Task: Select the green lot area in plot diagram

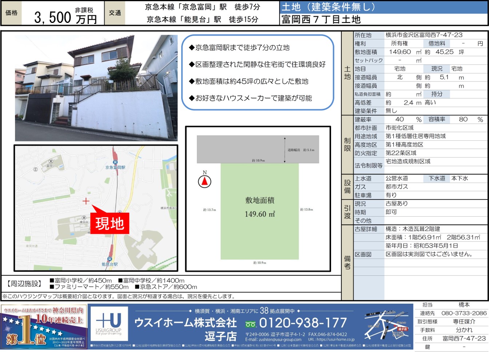Action: [259, 211]
